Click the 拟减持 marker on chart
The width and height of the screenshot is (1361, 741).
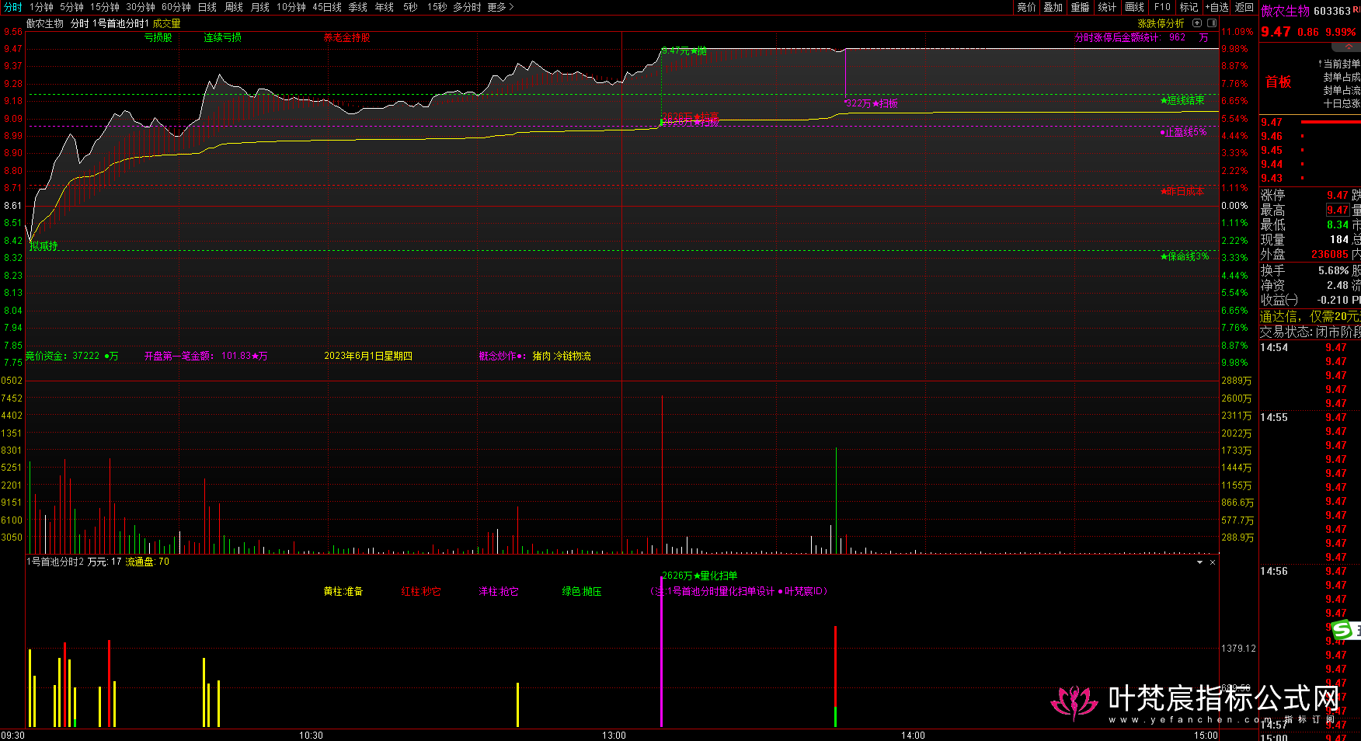point(44,245)
